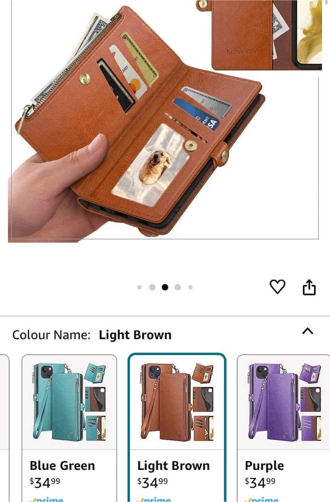This screenshot has height=502, width=330.
Task: Go to second image carousel dot
Action: click(x=152, y=287)
